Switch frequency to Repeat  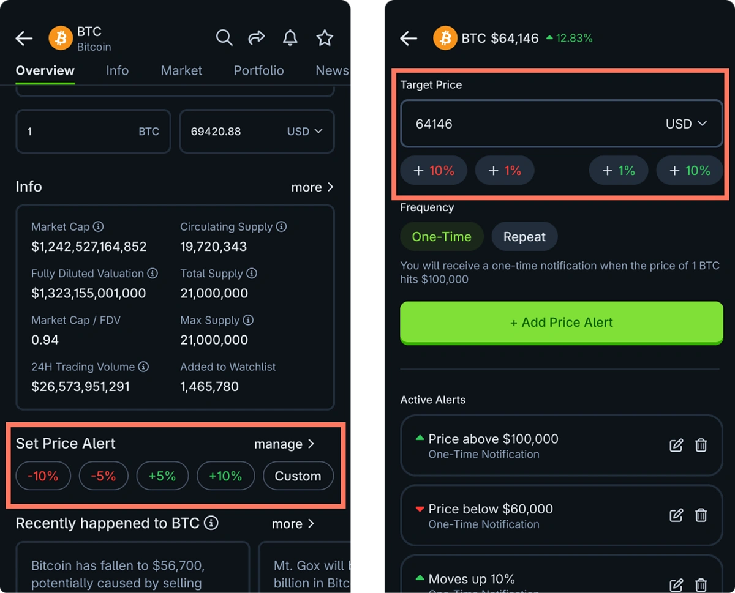click(524, 236)
